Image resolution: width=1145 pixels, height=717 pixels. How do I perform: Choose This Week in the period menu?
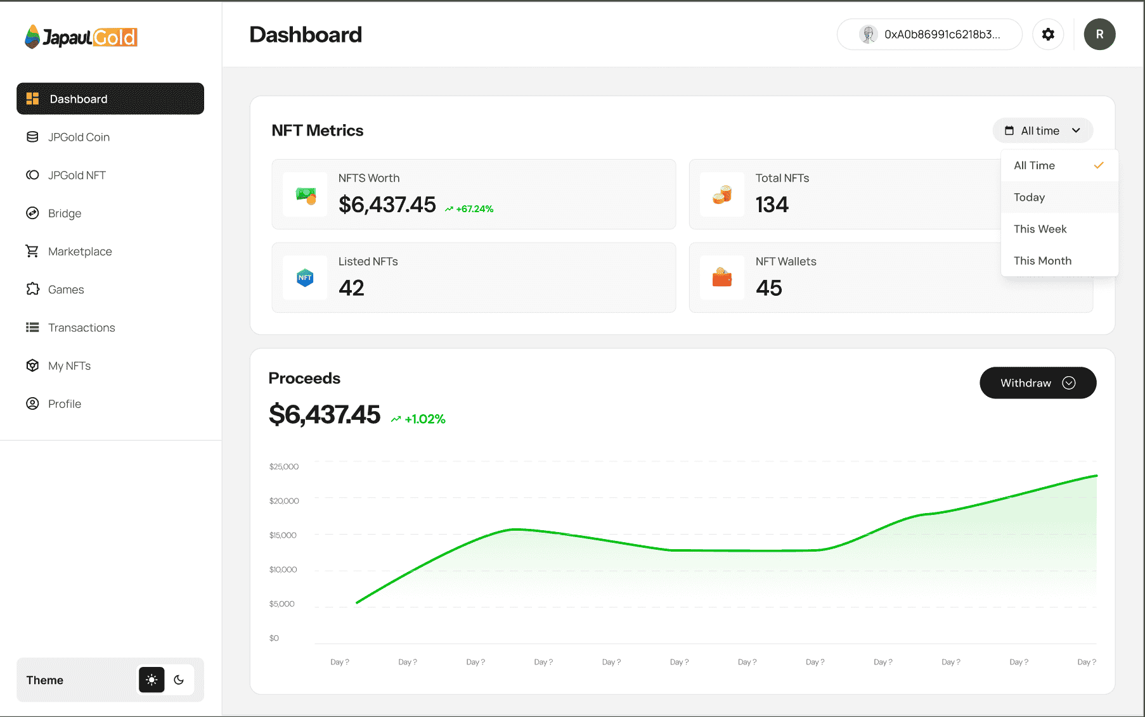tap(1059, 229)
